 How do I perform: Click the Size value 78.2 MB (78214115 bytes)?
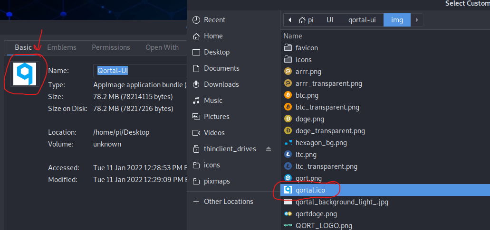click(x=133, y=97)
